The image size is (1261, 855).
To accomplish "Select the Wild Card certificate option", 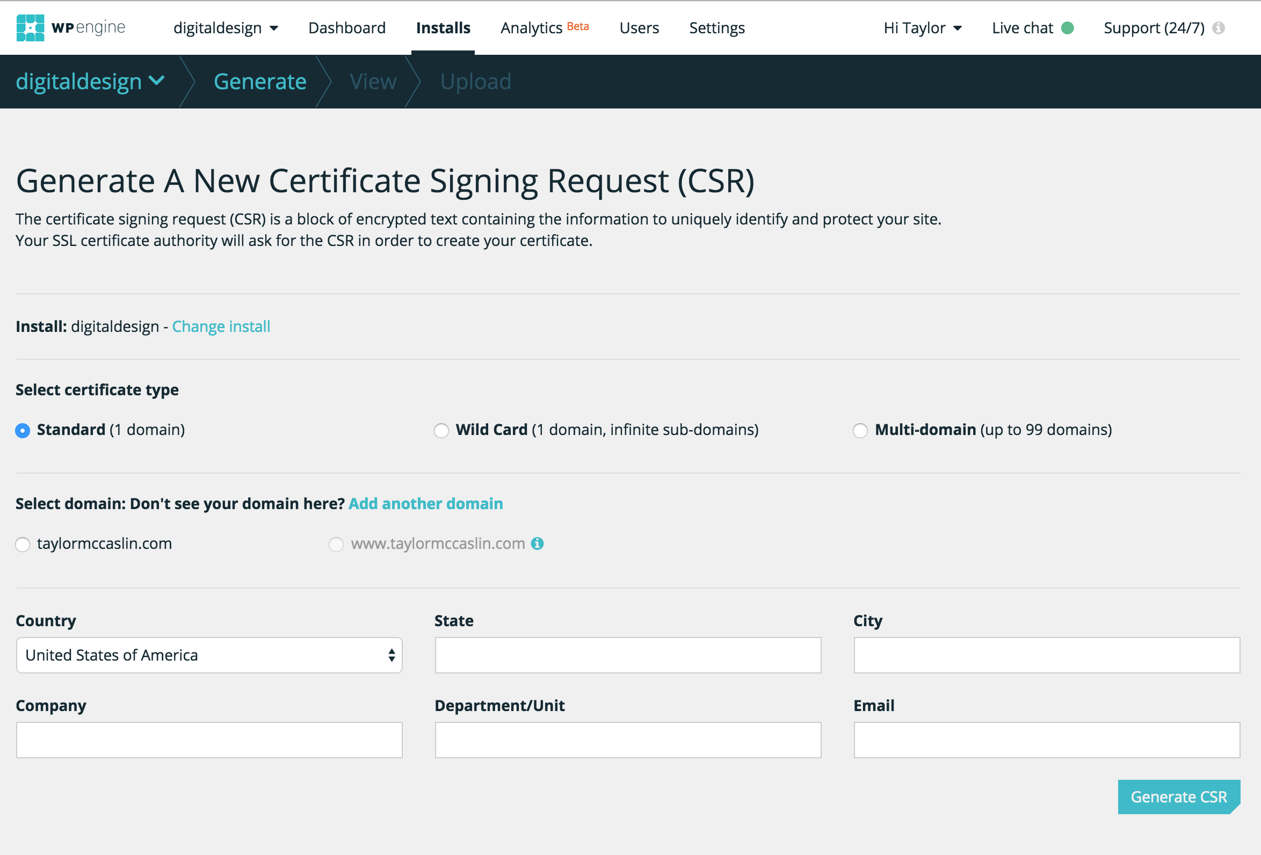I will pyautogui.click(x=441, y=430).
